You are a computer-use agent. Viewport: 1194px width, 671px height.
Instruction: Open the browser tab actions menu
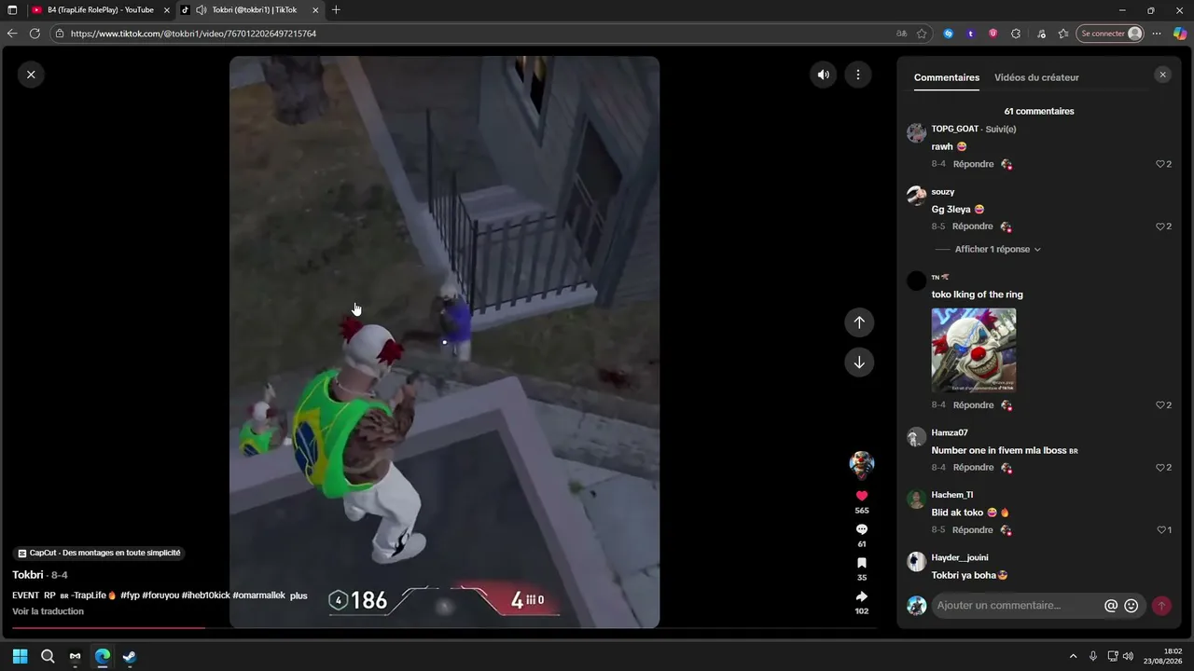point(12,10)
